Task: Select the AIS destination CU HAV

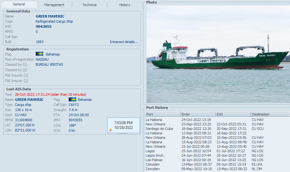Action: click(21, 115)
